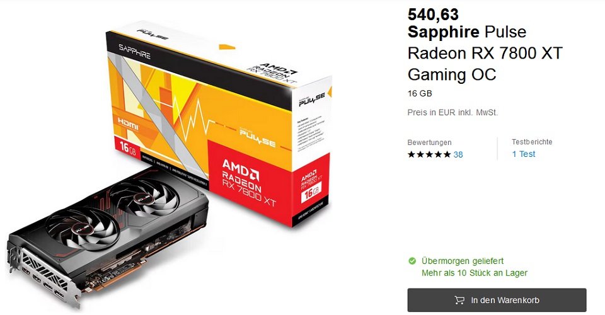
Task: Click the 16 GB badge on the box front
Action: tap(128, 147)
